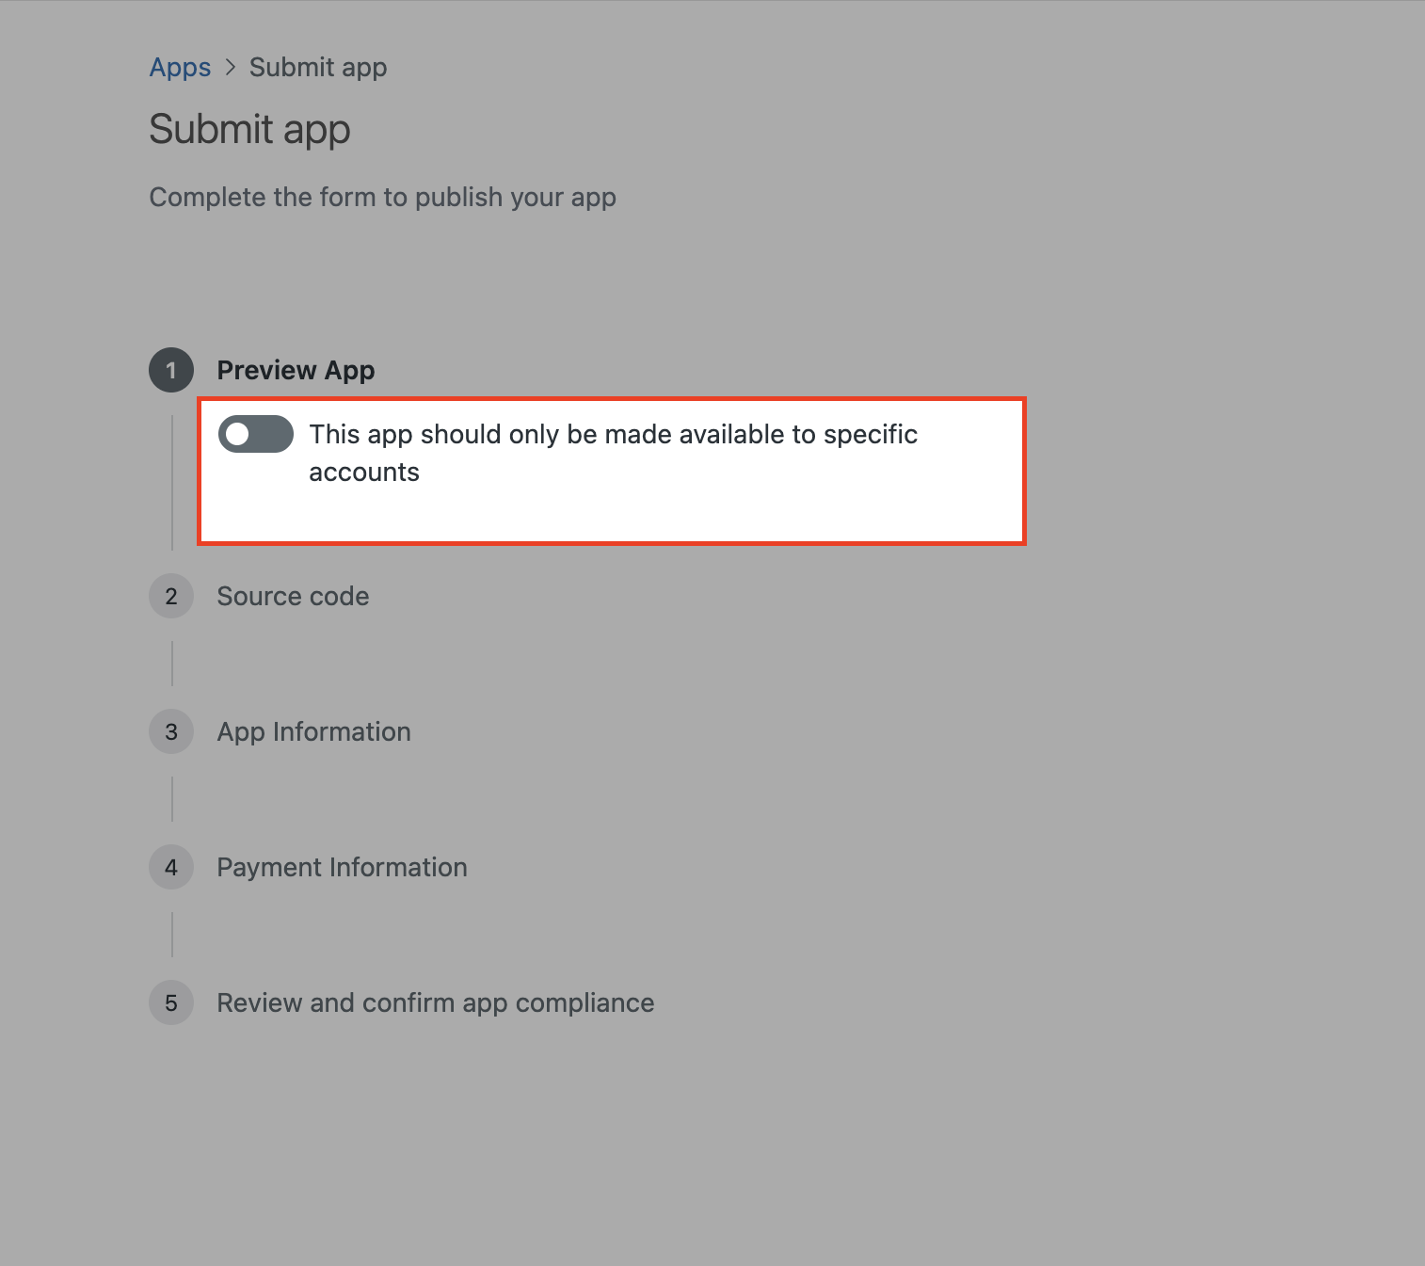Image resolution: width=1425 pixels, height=1266 pixels.
Task: Select the step 5 number circle
Action: point(171,1002)
